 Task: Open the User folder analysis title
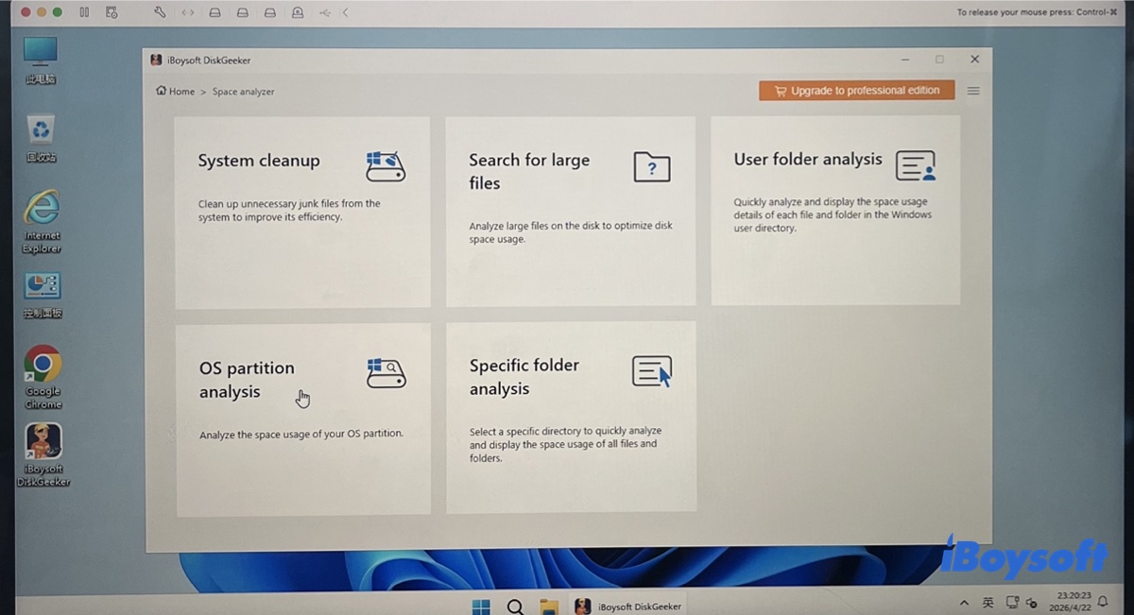[808, 160]
